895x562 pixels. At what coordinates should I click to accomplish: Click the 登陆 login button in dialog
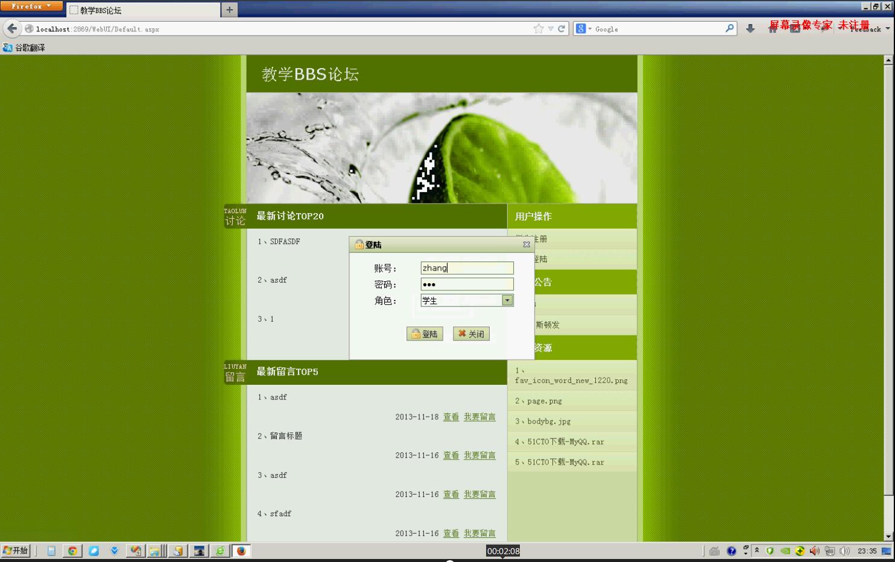tap(425, 334)
